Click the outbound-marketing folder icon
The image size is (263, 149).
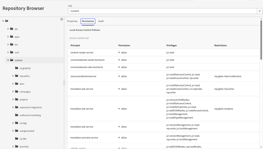16,115
